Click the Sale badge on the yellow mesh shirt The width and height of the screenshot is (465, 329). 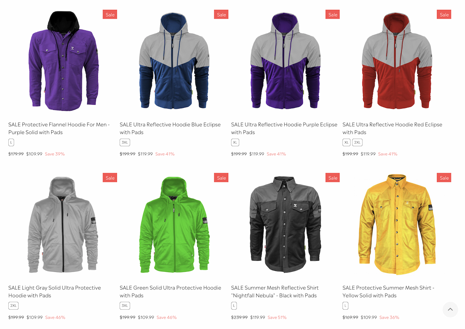tap(444, 178)
